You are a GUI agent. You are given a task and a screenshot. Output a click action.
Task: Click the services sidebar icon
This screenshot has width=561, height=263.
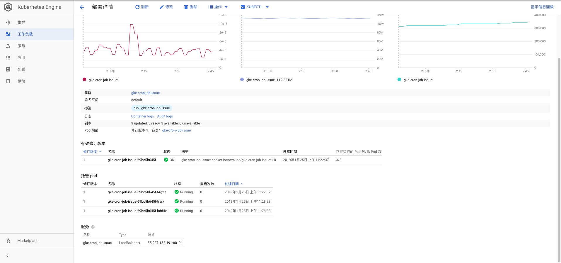[x=8, y=46]
